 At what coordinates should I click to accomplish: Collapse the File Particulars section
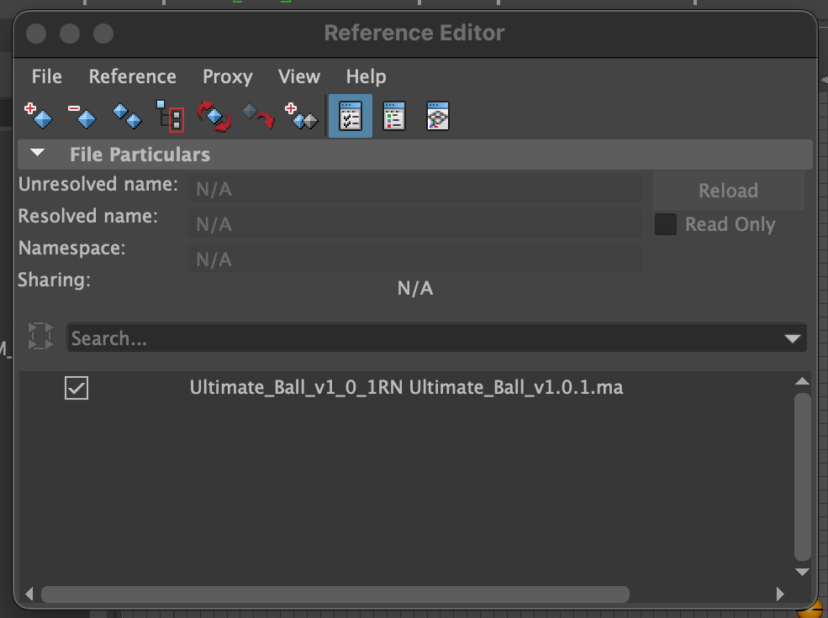[38, 154]
